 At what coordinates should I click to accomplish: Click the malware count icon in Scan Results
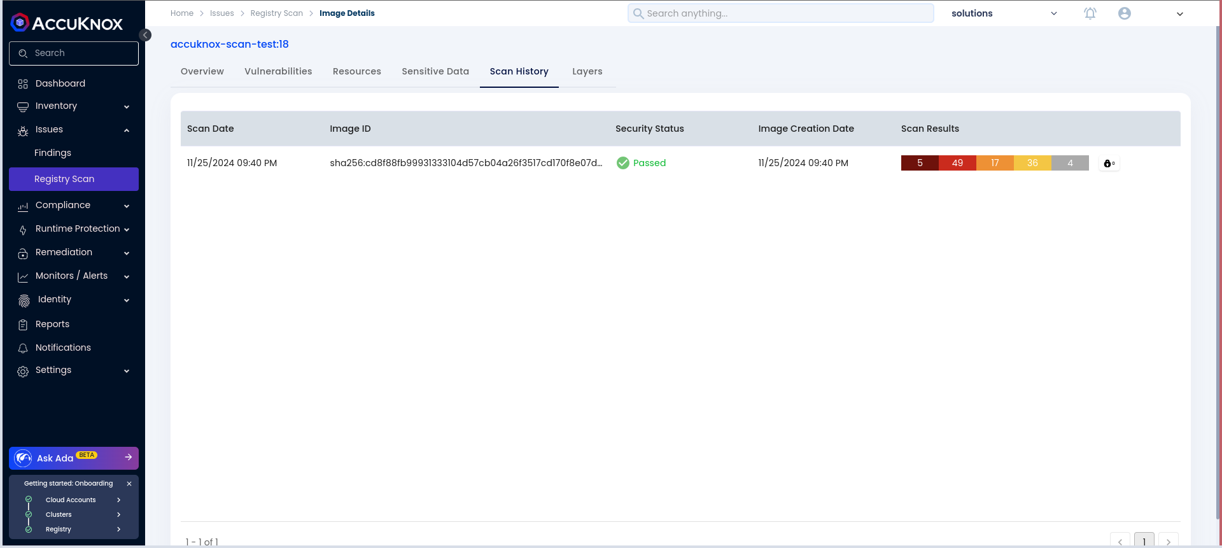(1109, 164)
